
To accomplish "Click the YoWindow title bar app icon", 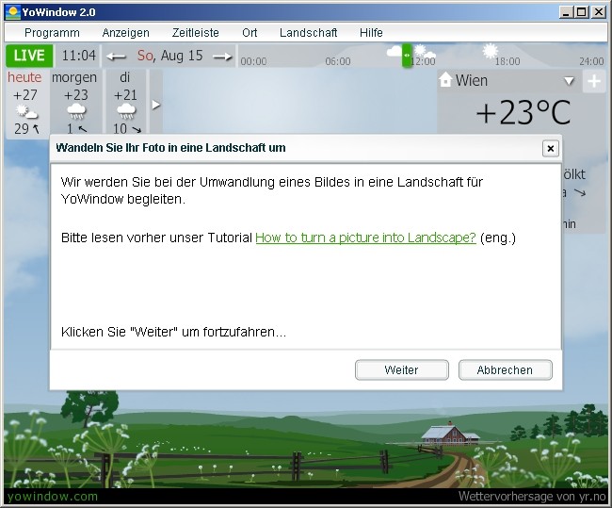I will [x=12, y=12].
